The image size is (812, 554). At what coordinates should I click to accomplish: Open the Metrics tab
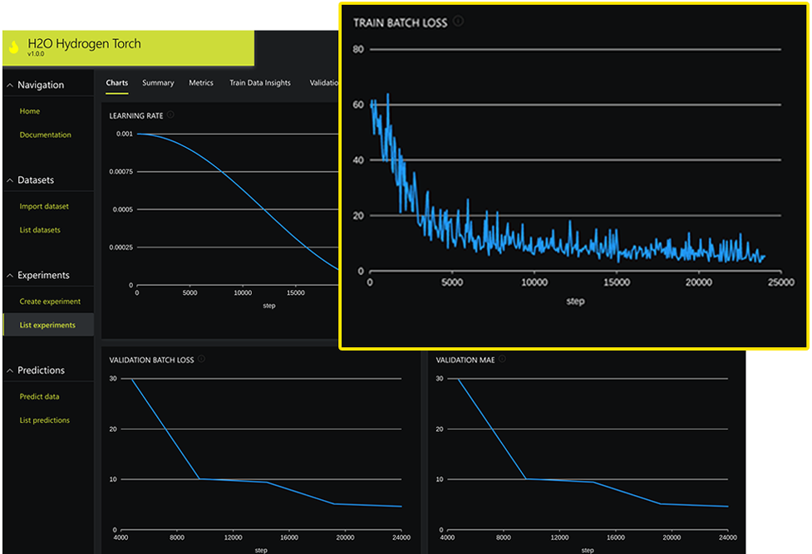point(201,83)
